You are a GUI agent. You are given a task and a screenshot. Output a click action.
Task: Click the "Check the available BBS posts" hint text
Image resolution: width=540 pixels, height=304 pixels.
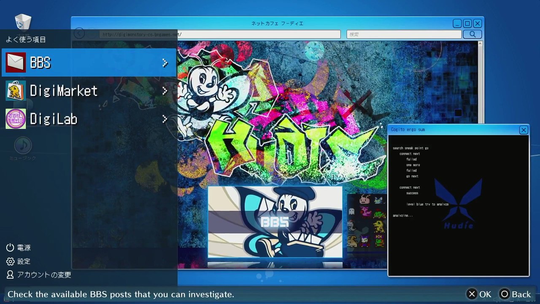coord(121,294)
